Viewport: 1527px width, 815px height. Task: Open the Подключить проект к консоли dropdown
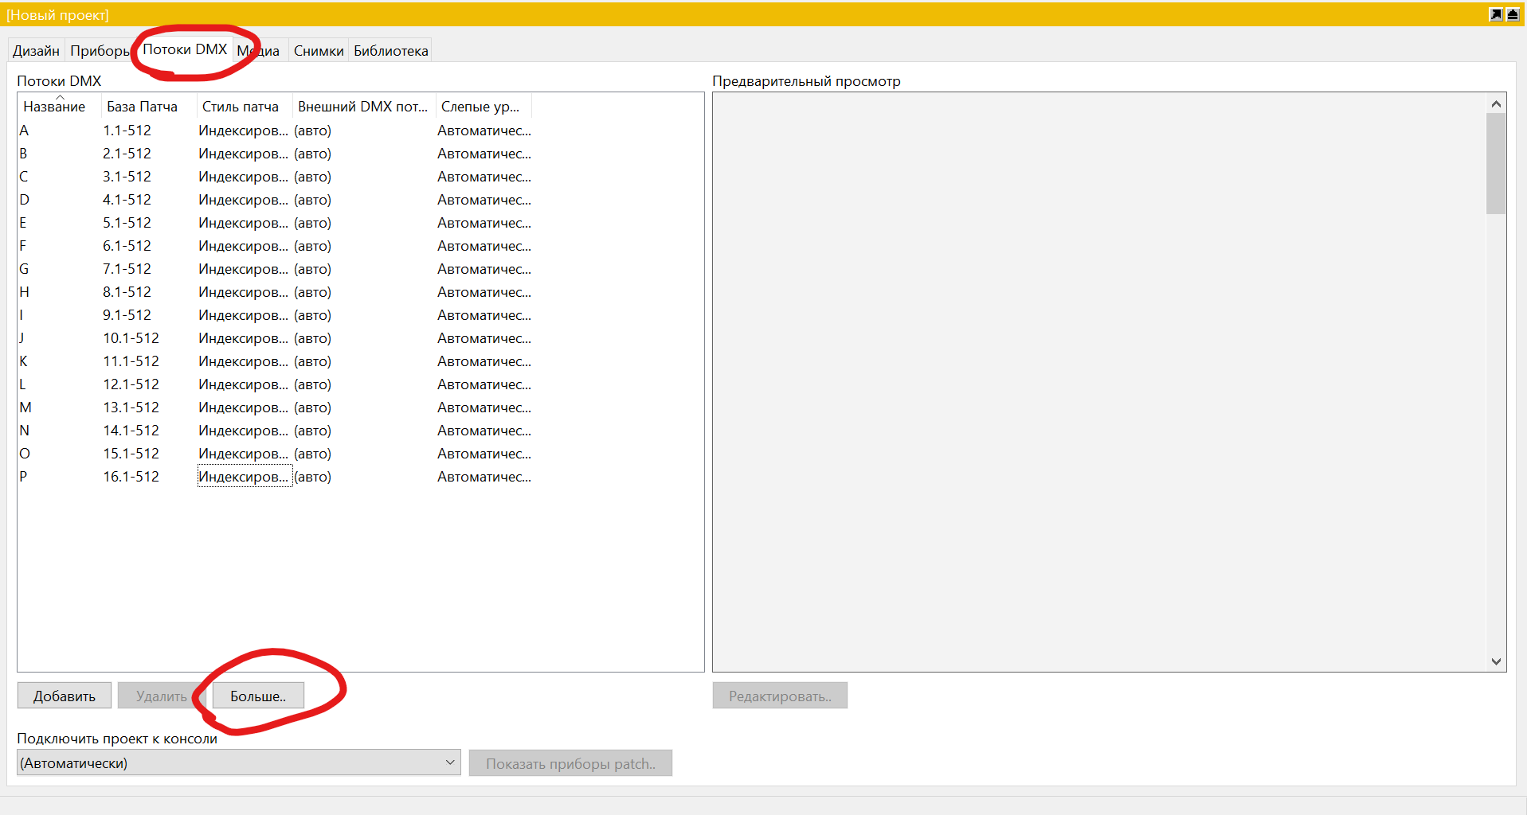(239, 762)
